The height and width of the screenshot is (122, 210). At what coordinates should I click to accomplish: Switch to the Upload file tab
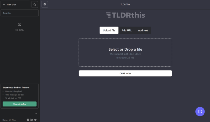coord(109,30)
